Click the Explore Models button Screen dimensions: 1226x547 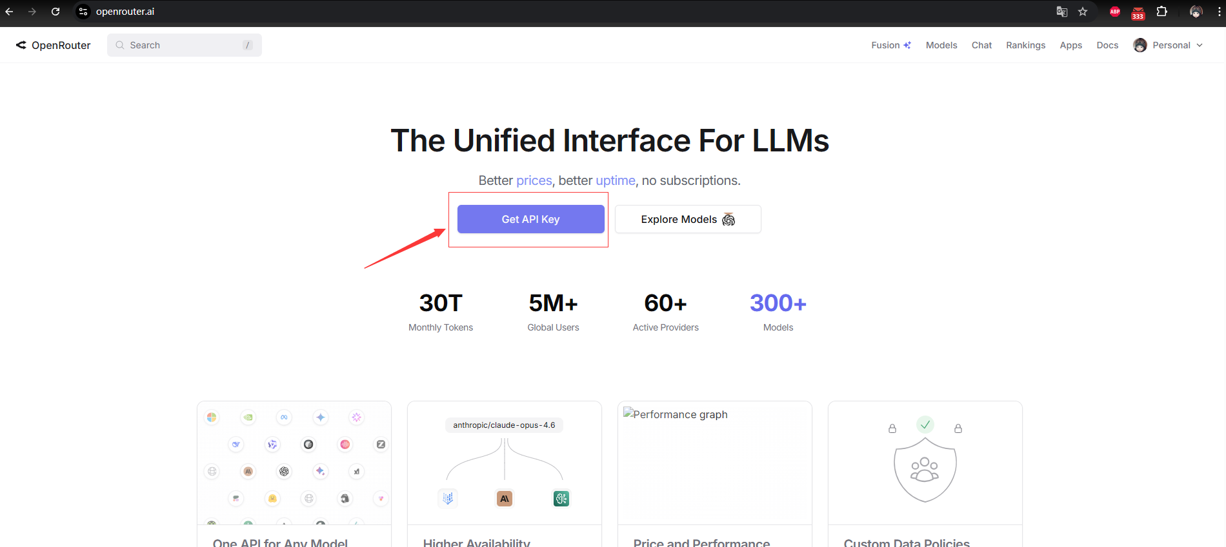688,219
